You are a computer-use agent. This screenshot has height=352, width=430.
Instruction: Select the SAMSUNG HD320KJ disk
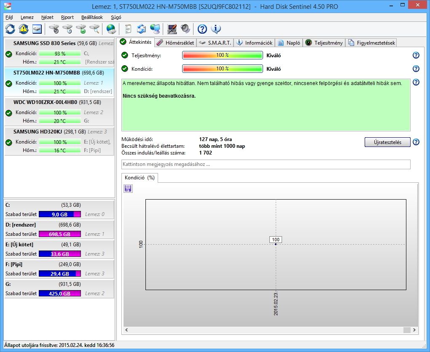pyautogui.click(x=59, y=141)
